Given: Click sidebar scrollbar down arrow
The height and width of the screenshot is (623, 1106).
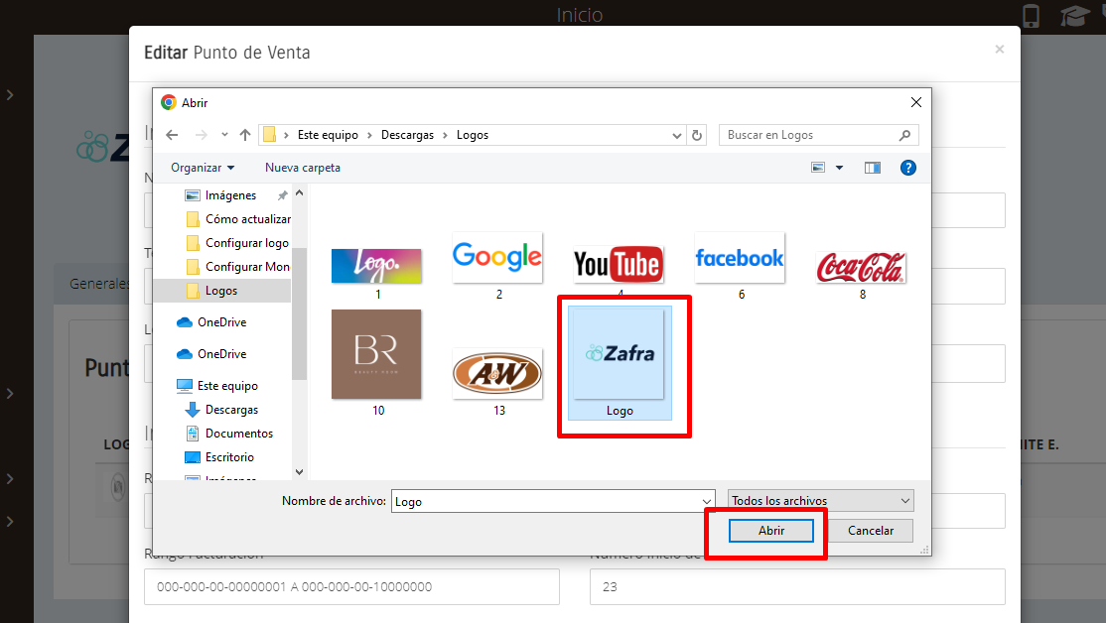Looking at the screenshot, I should pyautogui.click(x=299, y=472).
